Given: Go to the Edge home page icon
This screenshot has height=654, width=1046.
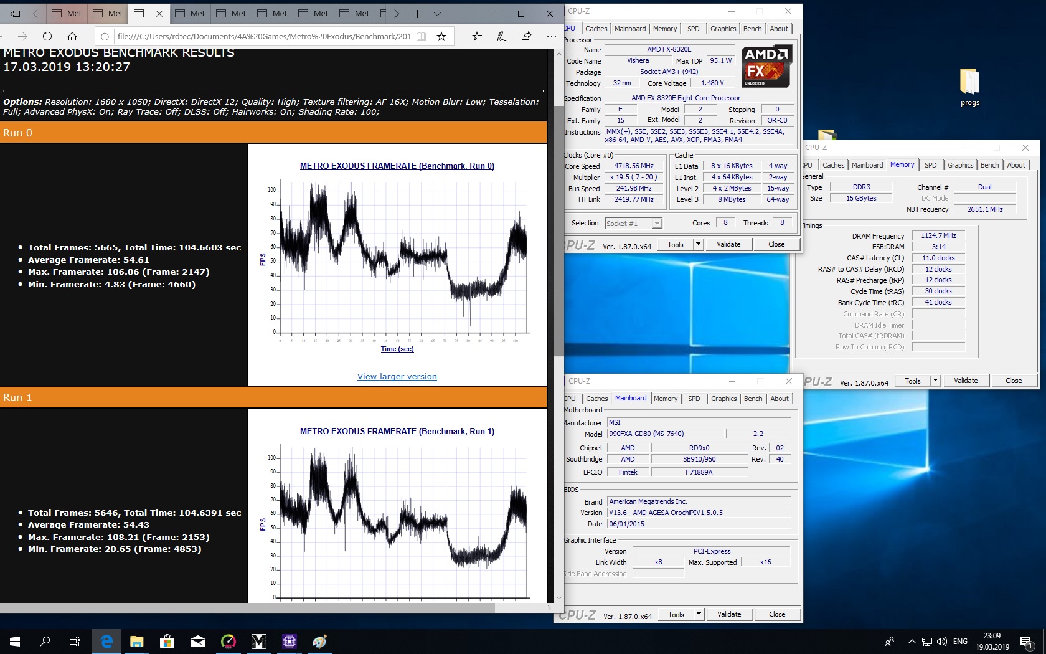Looking at the screenshot, I should tap(72, 36).
